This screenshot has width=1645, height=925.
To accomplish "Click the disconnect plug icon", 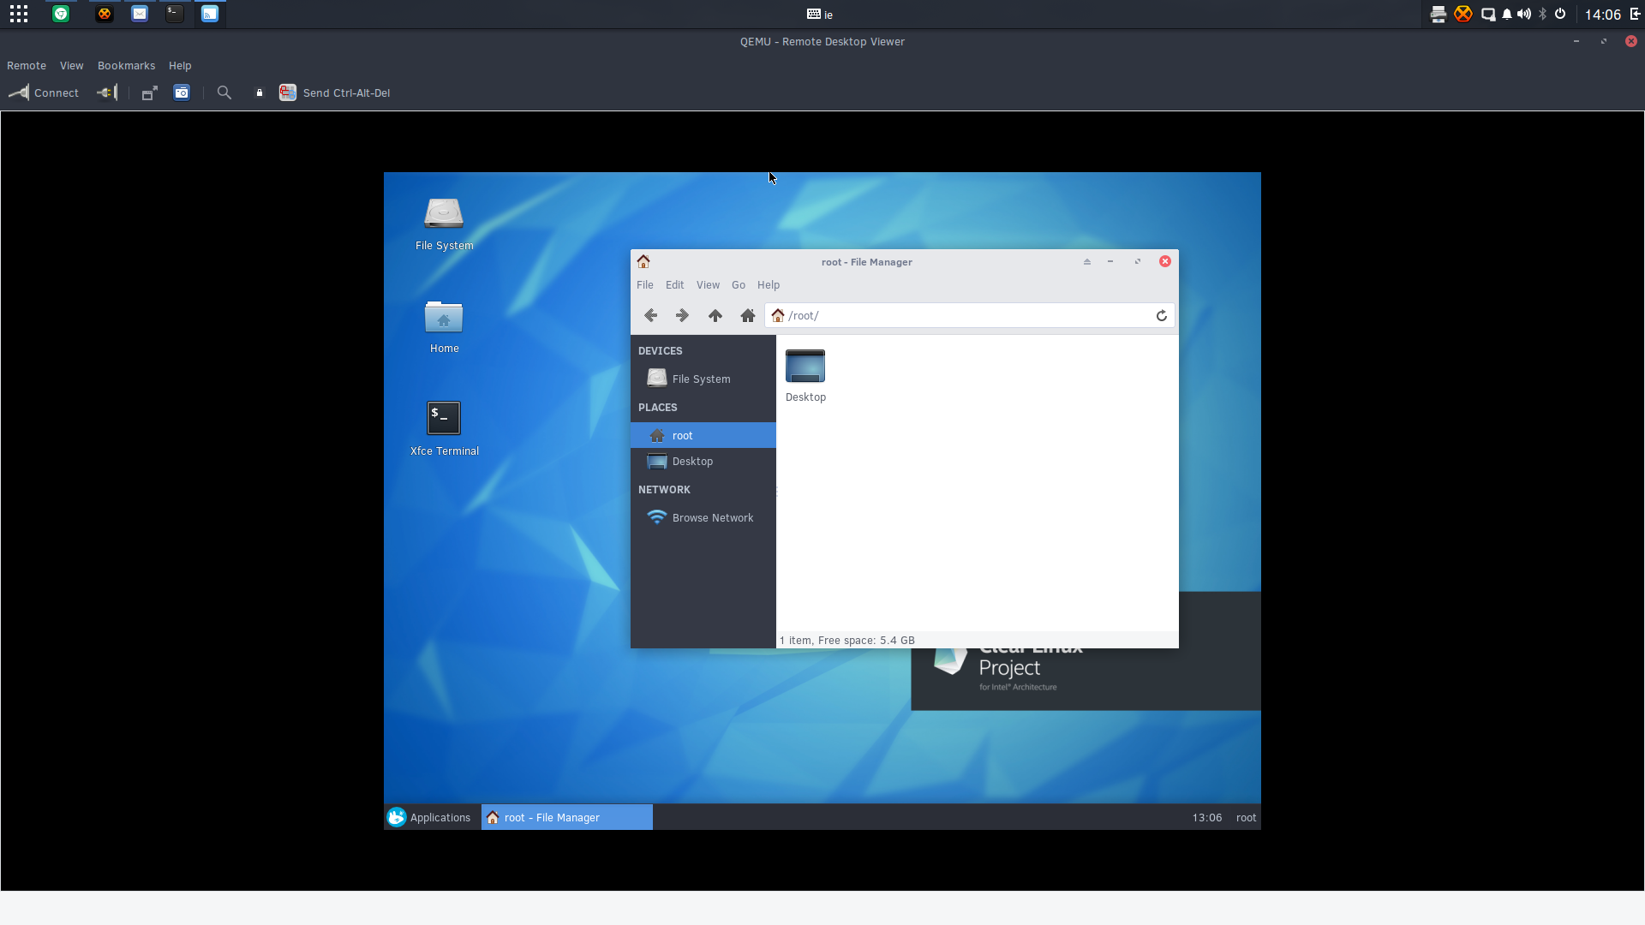I will pos(106,92).
